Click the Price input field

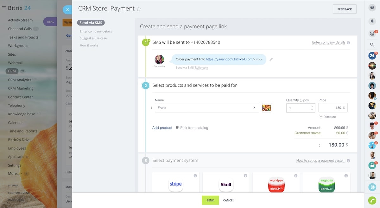[331, 108]
